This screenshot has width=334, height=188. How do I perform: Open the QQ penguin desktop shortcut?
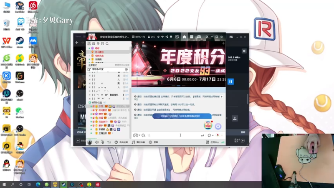click(x=7, y=165)
